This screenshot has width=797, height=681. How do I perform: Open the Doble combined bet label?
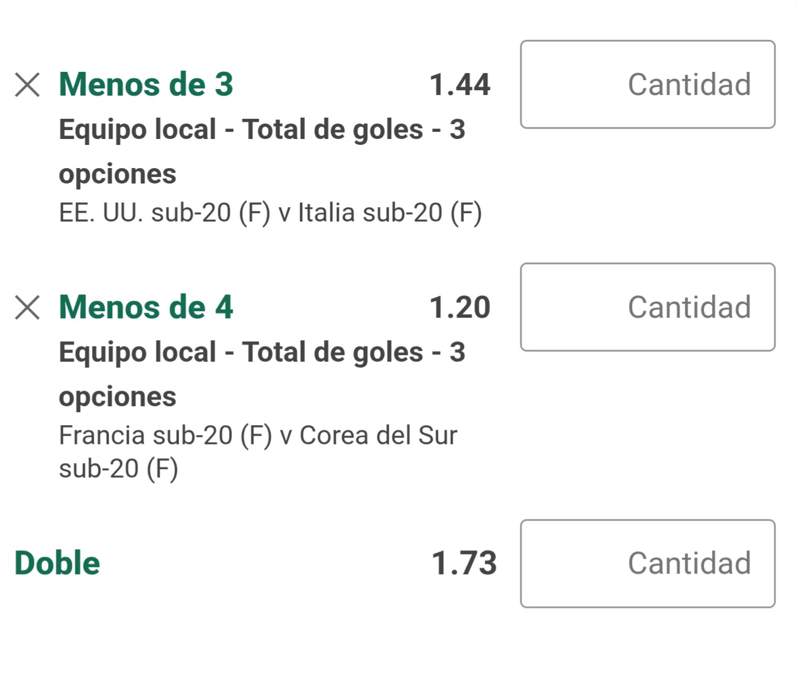57,563
